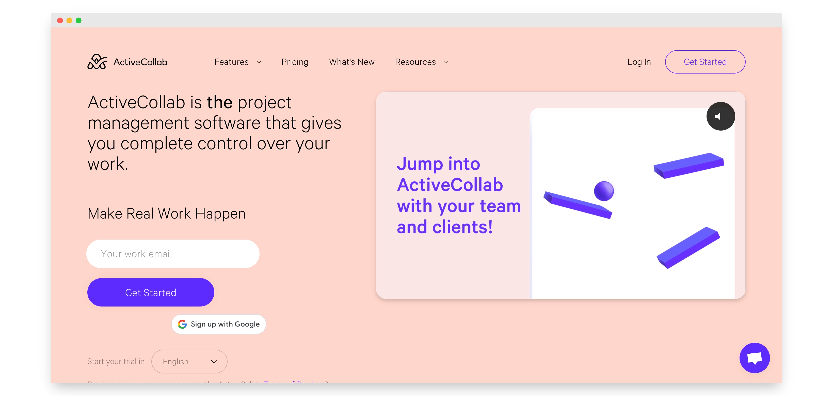Open the English language selector
Screen dimensions: 833x396
point(189,362)
